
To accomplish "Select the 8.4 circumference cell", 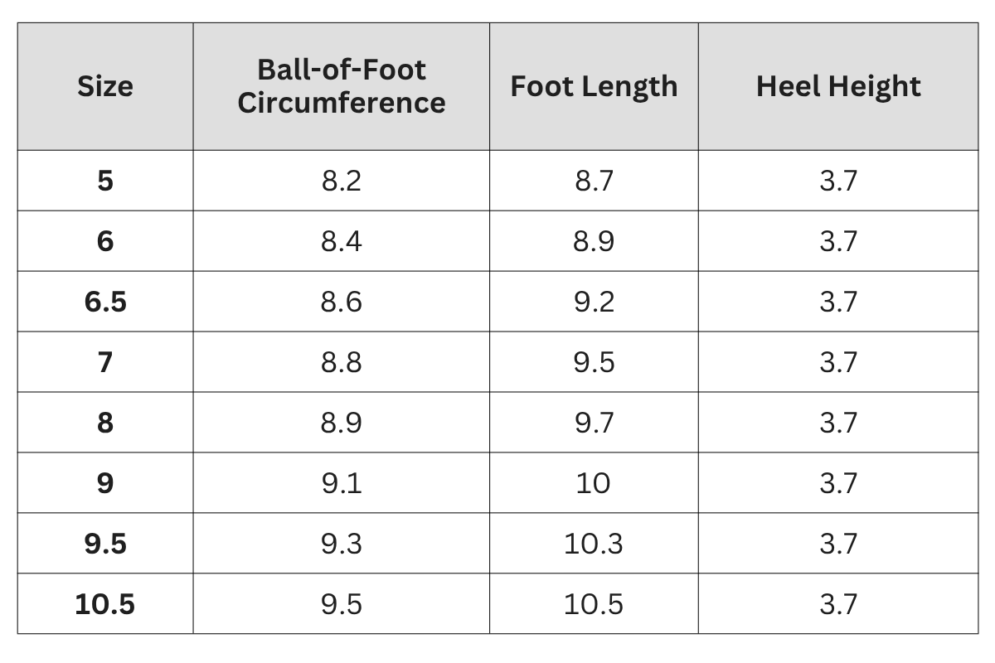I will click(x=341, y=241).
